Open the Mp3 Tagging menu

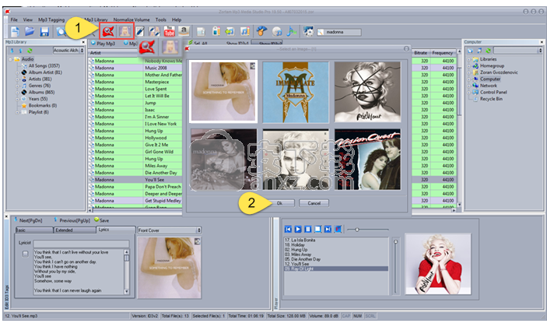coord(51,20)
